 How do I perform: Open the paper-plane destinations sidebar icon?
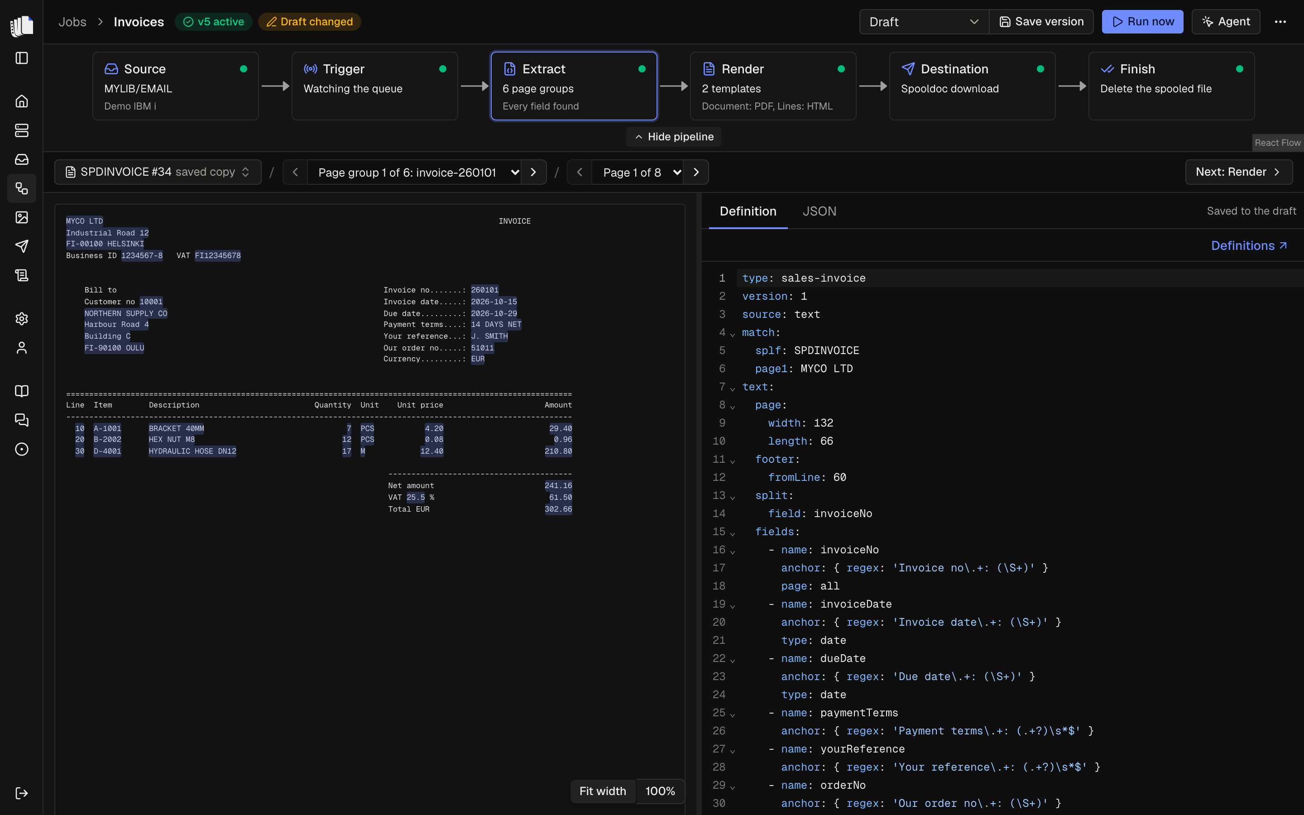(22, 246)
